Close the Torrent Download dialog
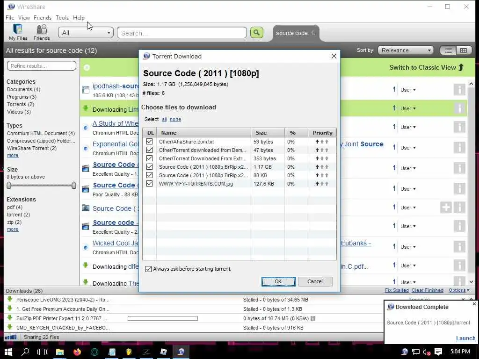 tap(334, 56)
